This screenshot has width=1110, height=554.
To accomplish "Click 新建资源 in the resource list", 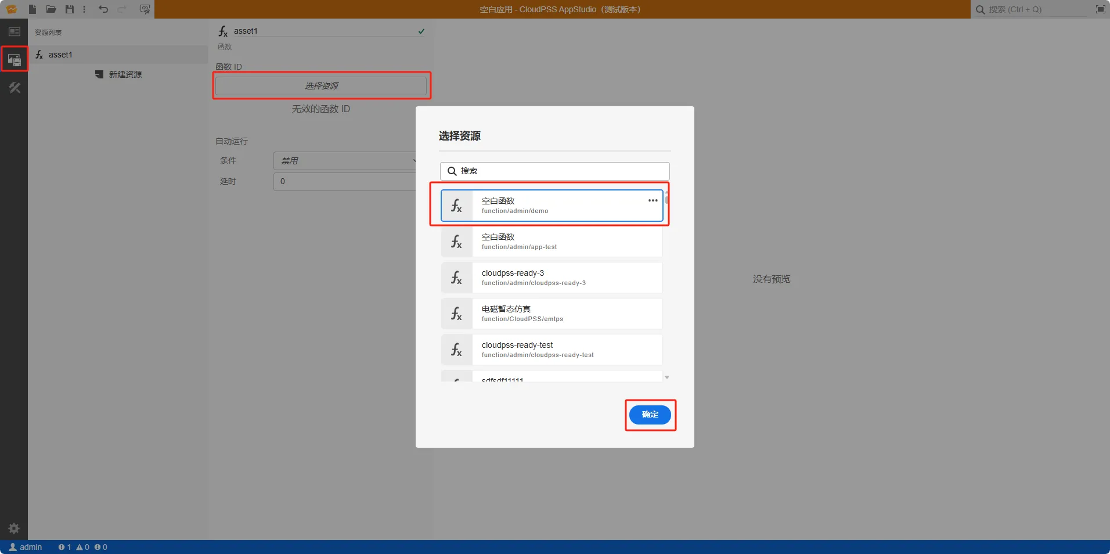I will point(118,74).
